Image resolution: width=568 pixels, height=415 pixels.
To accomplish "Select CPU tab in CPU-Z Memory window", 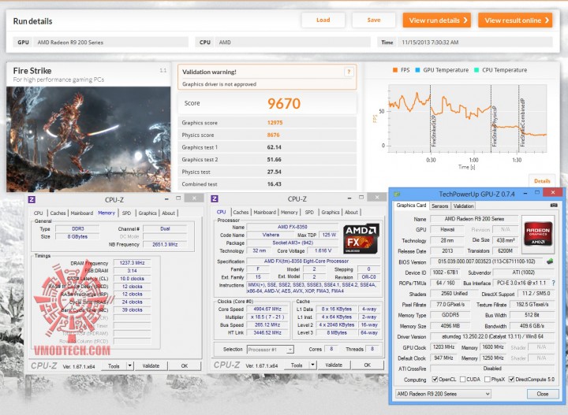I will [39, 213].
